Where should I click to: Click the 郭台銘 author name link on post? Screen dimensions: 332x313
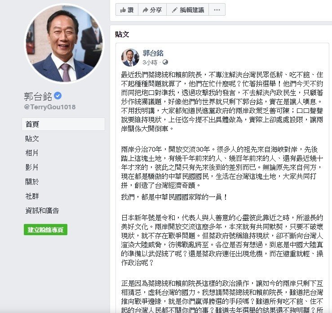click(x=153, y=53)
